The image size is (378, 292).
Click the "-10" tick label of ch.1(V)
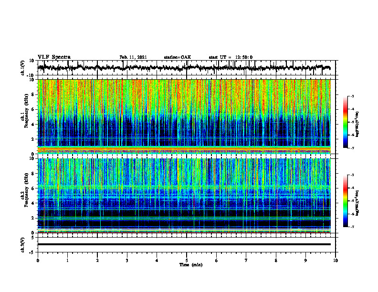click(x=31, y=75)
